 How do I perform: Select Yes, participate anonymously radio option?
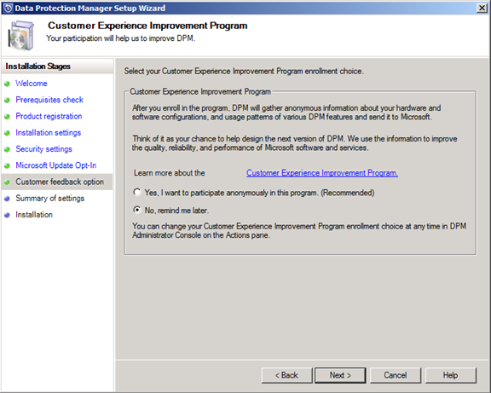[x=137, y=193]
